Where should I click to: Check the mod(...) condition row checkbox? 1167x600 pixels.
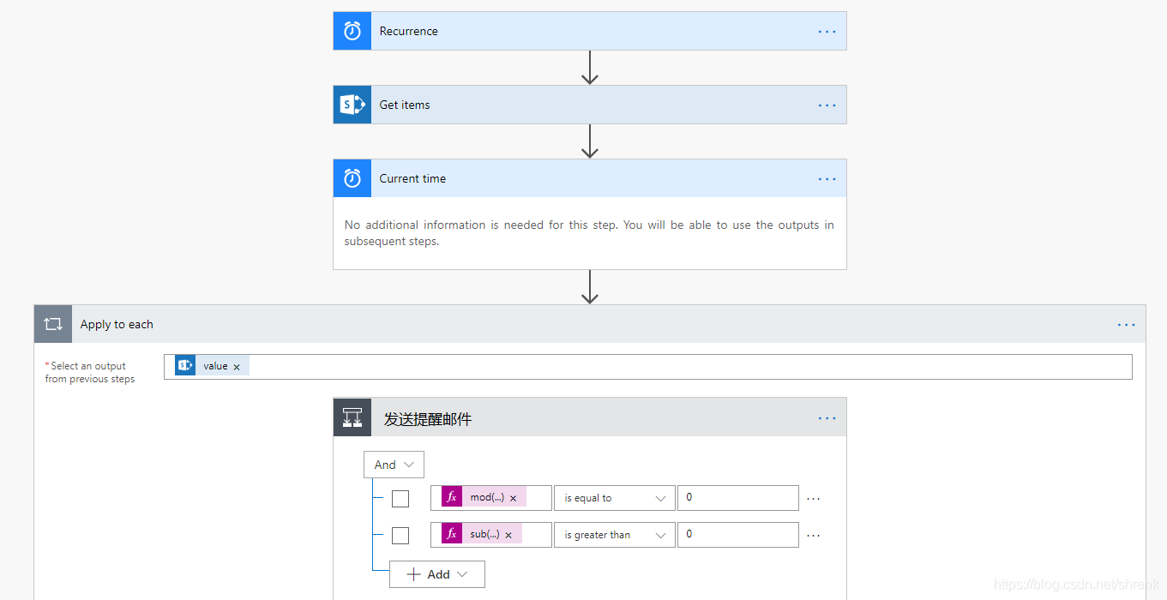[400, 498]
